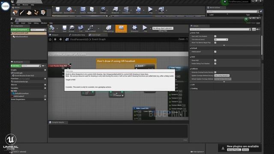Open My Blueprint eye view options
The image size is (274, 154).
point(44,66)
